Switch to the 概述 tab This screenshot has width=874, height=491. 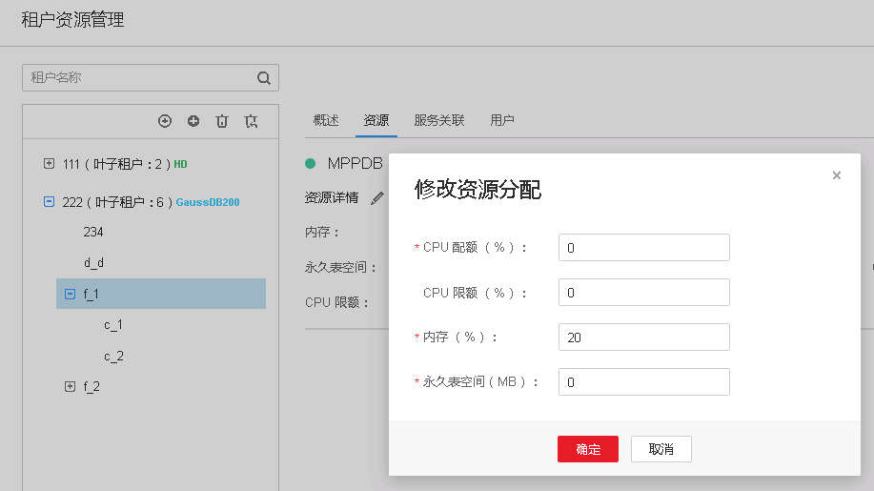click(326, 120)
